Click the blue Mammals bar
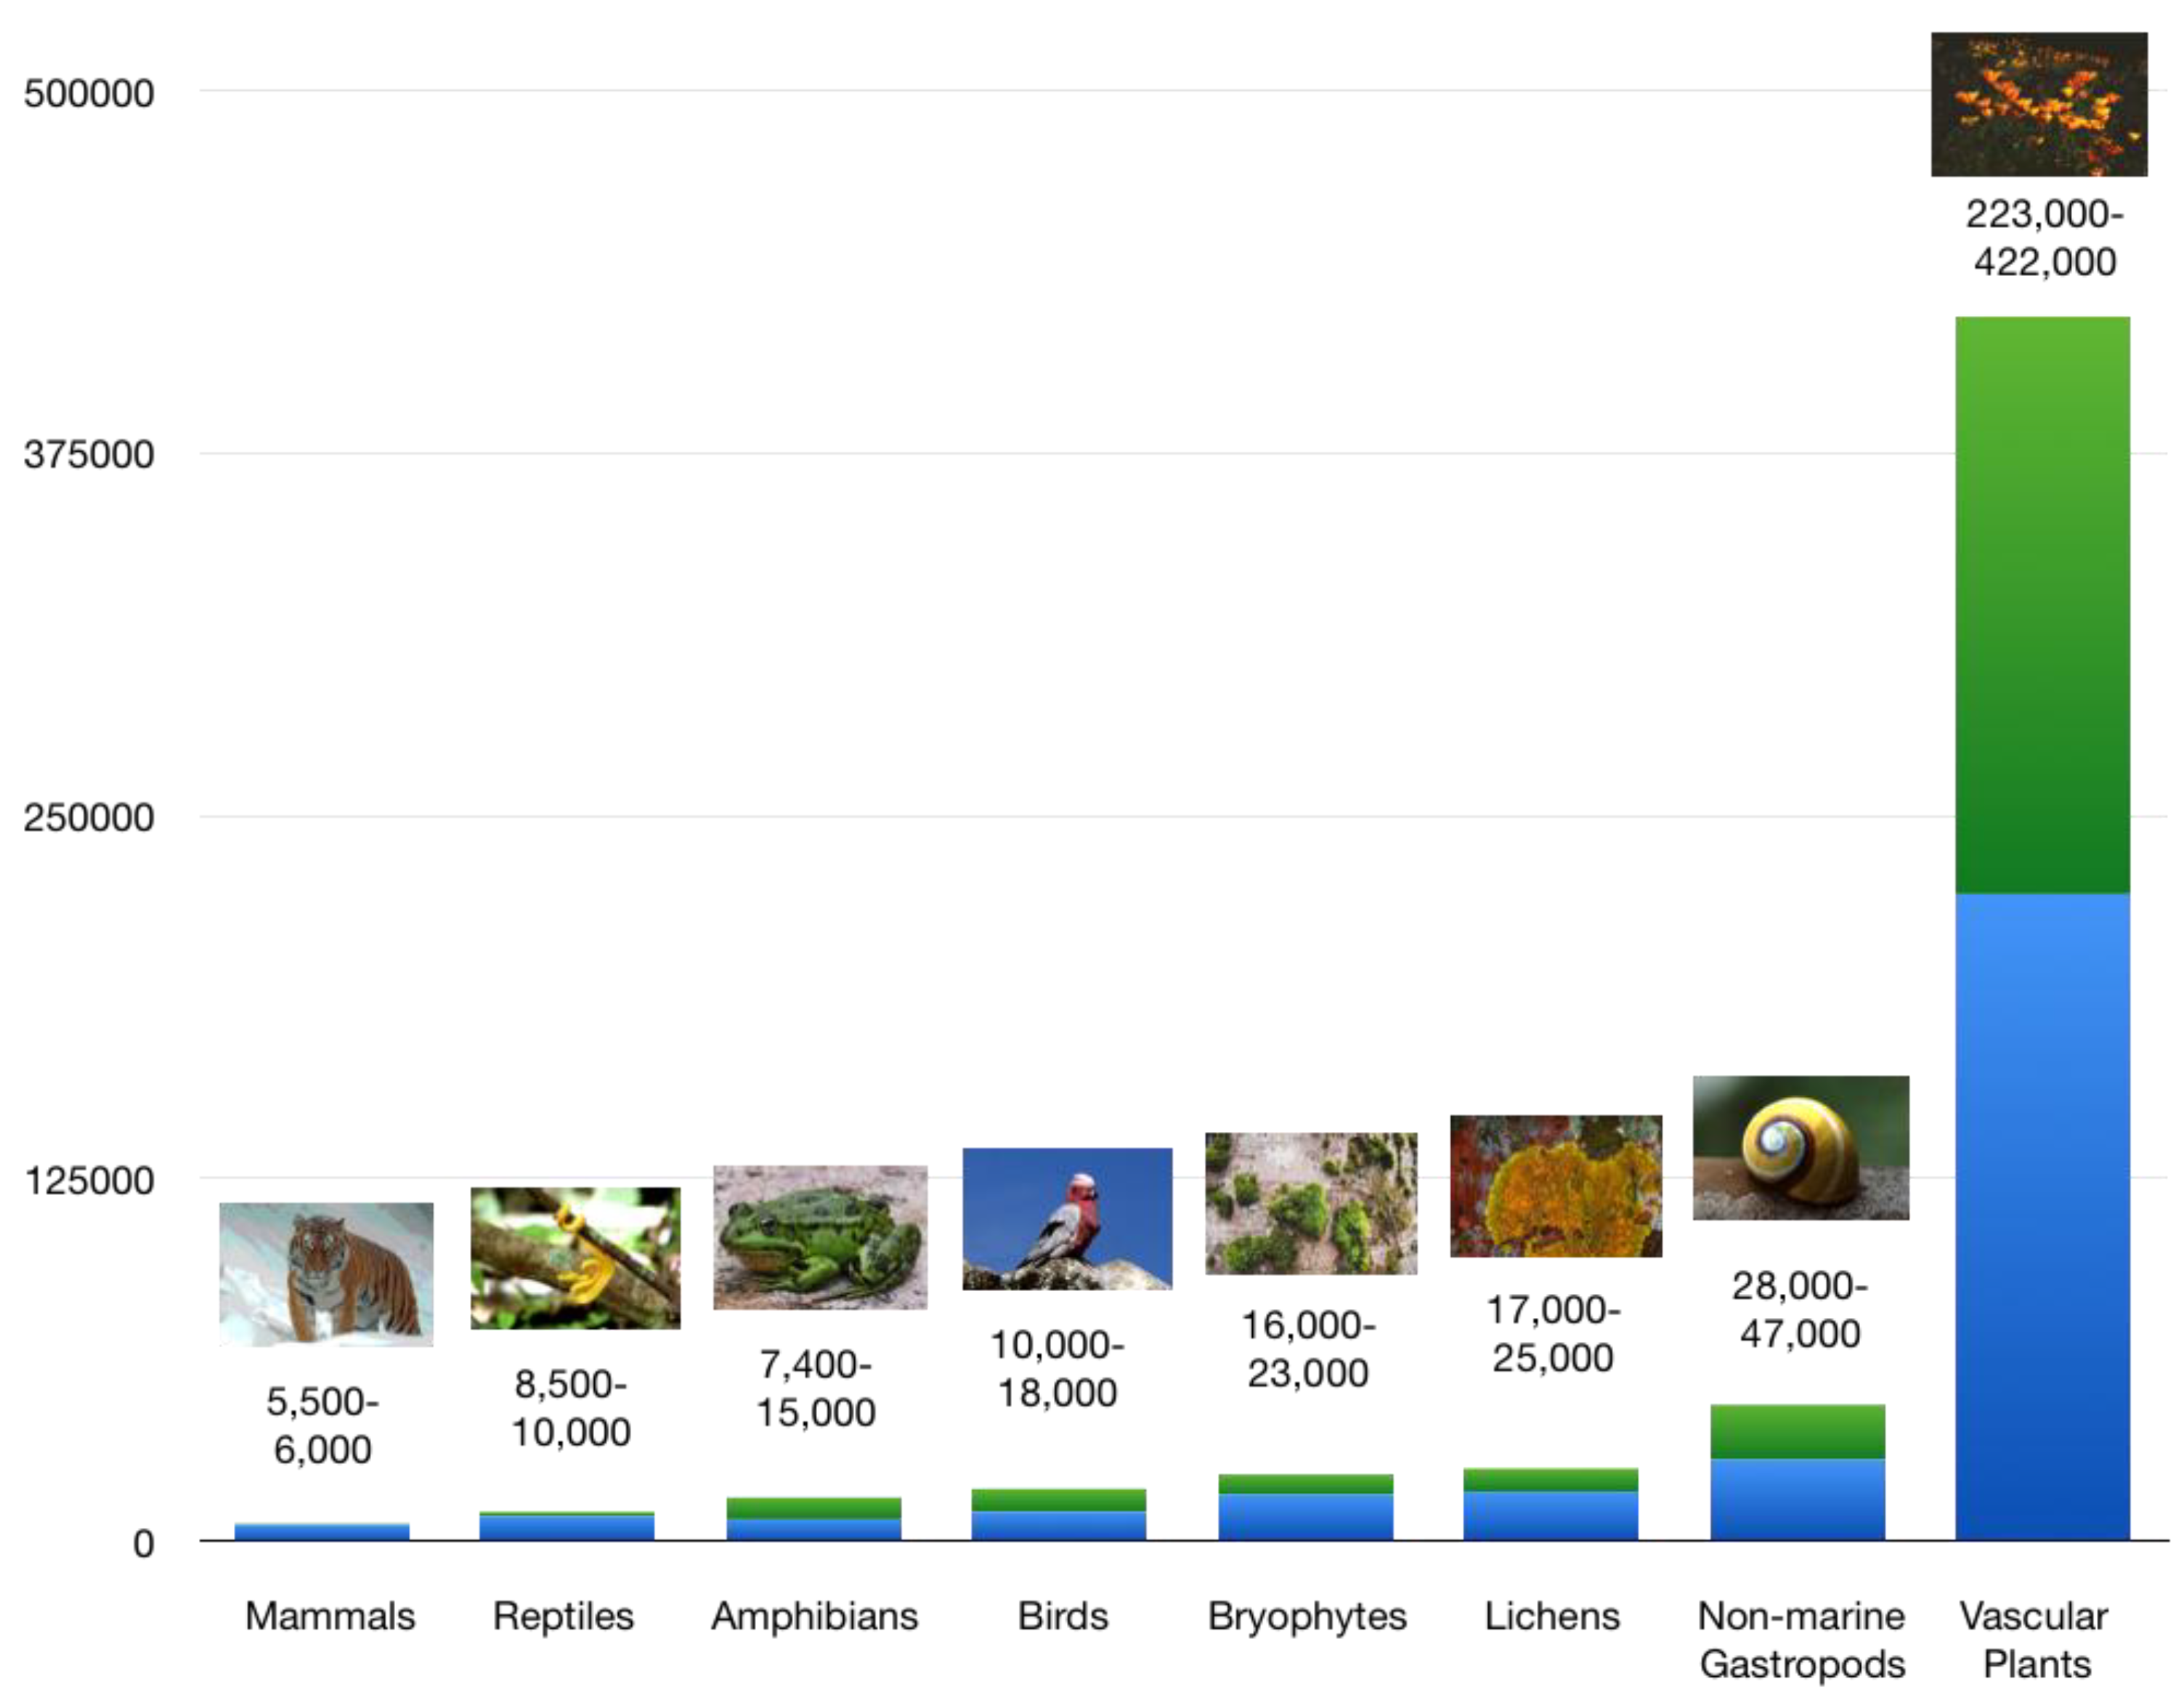The image size is (2184, 1700). pyautogui.click(x=322, y=1532)
